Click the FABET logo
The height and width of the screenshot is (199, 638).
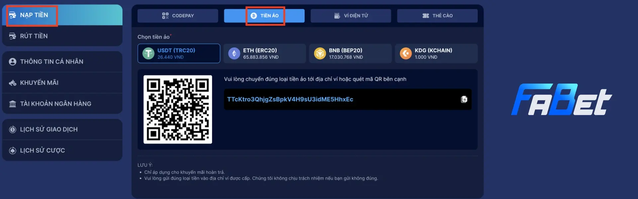pos(561,99)
